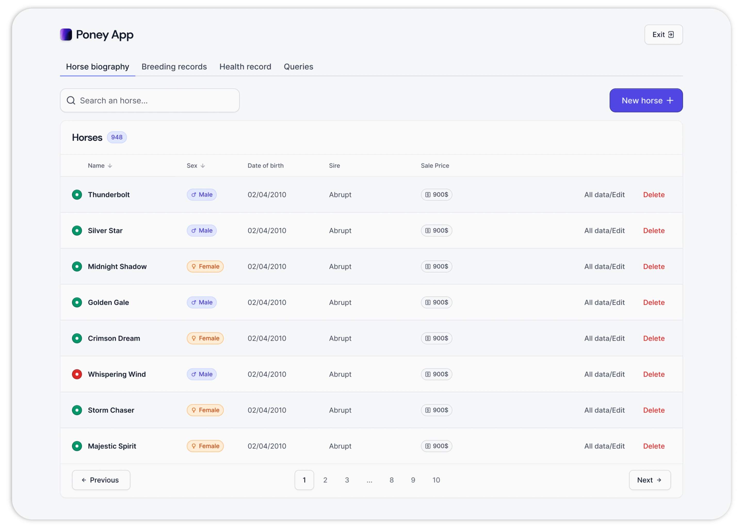Click the Poney App logo icon
Viewport: 743px width, 528px height.
tap(66, 35)
